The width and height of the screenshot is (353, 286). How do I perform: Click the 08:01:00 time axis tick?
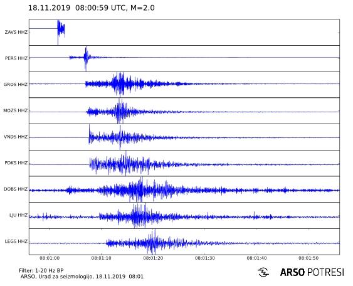click(50, 258)
